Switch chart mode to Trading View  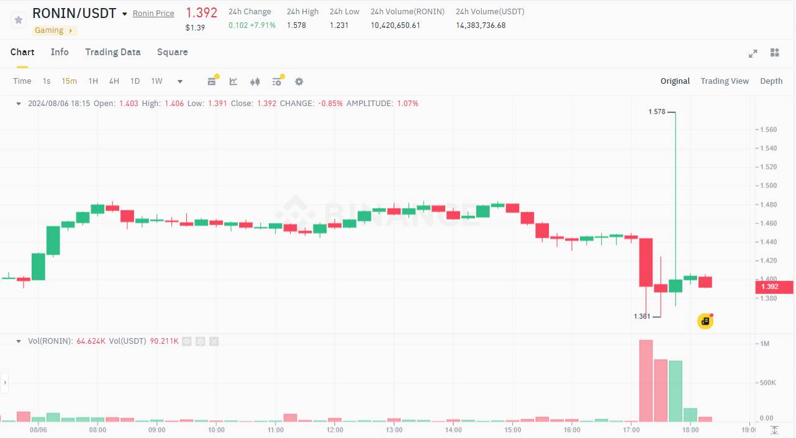[x=725, y=81]
